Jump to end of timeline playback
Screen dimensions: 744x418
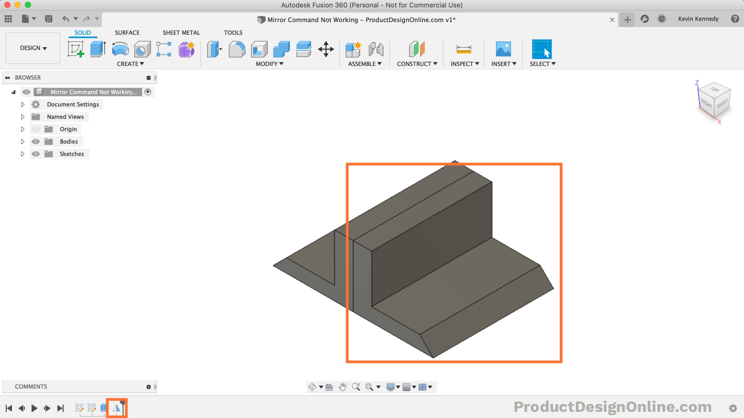point(60,408)
